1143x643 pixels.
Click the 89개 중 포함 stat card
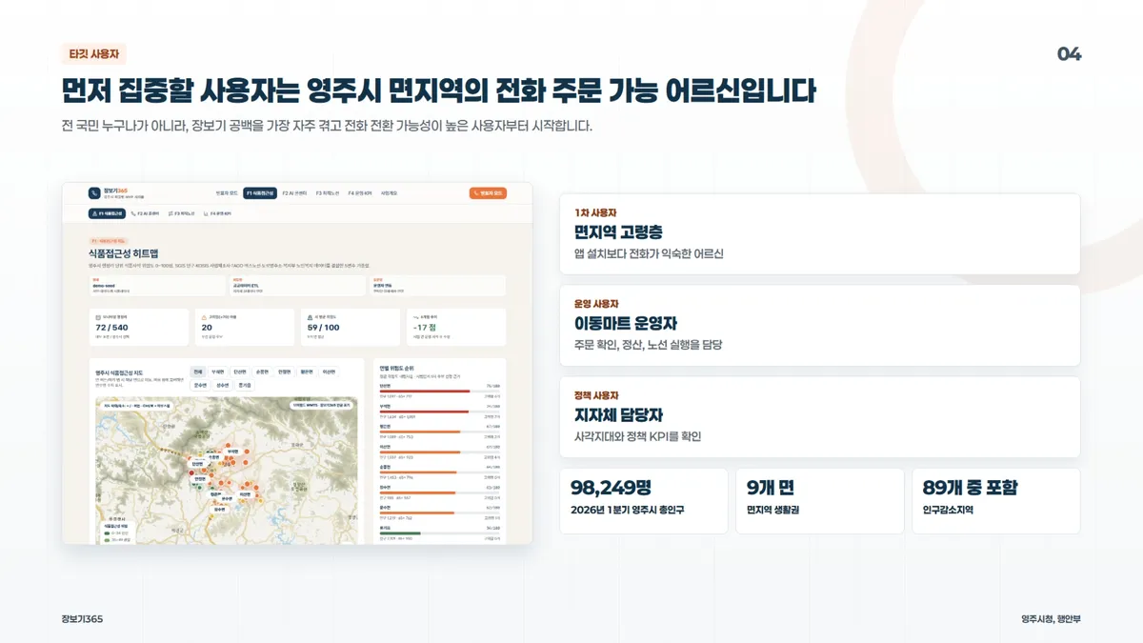(x=996, y=500)
